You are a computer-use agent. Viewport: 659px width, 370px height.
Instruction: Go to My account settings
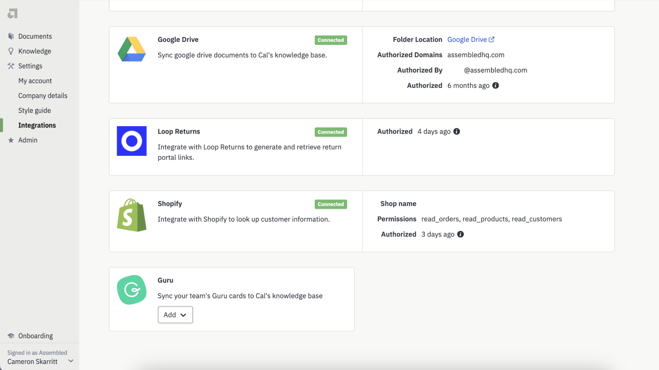click(35, 81)
